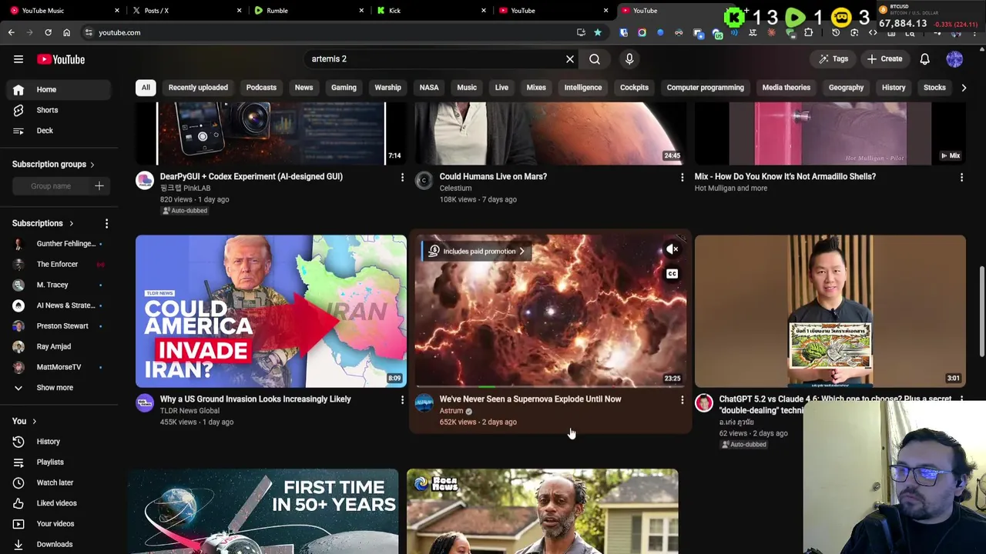Clear the search box with X icon
This screenshot has width=986, height=554.
tap(570, 59)
